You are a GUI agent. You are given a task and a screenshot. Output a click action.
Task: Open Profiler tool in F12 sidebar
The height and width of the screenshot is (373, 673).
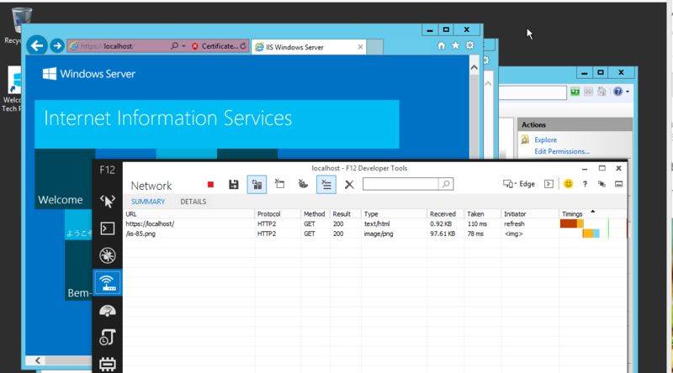coord(108,338)
